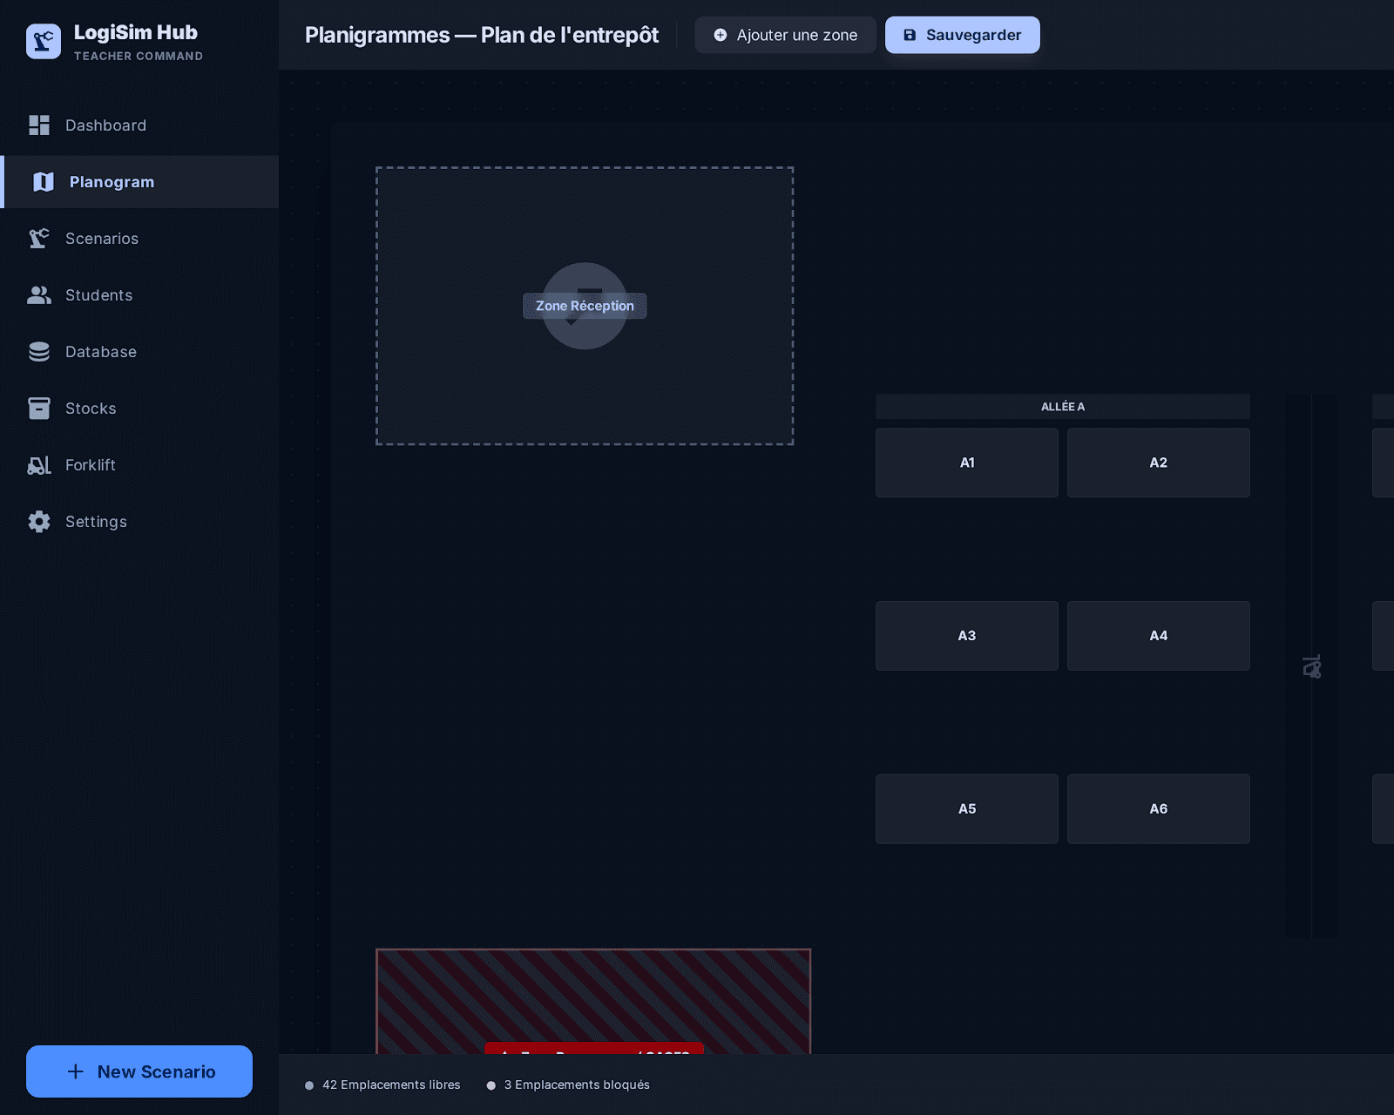The image size is (1394, 1115).
Task: Click Ajouter une zone button
Action: pos(786,35)
